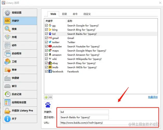Click the Google Maps icon
Image resolution: width=163 pixels, height=130 pixels.
[x=50, y=50]
